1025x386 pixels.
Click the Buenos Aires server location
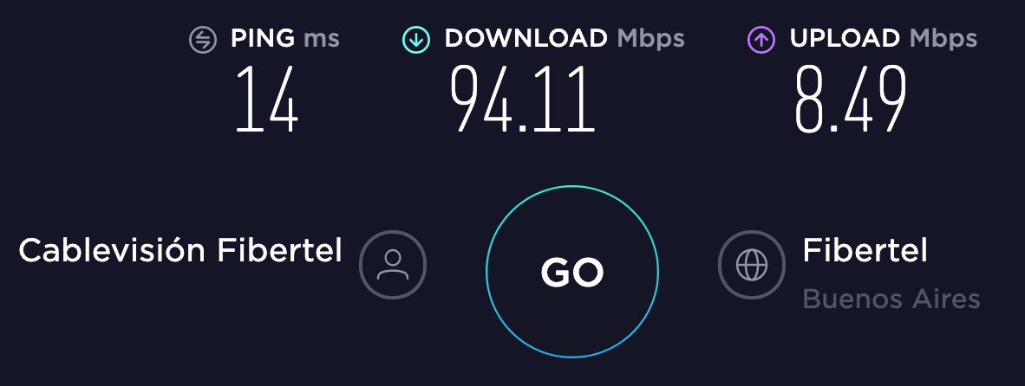891,299
